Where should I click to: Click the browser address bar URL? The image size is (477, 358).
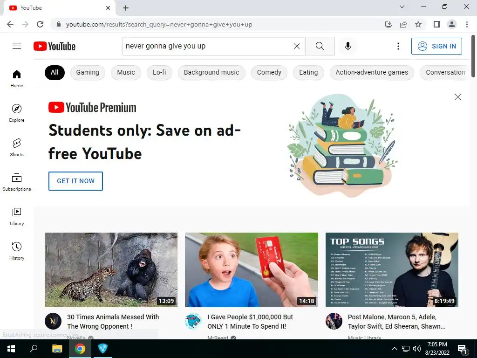[159, 24]
